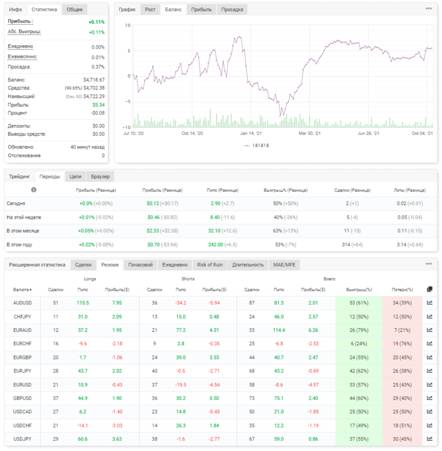This screenshot has height=451, width=442.
Task: Switch to the Инфо tab
Action: click(x=16, y=10)
